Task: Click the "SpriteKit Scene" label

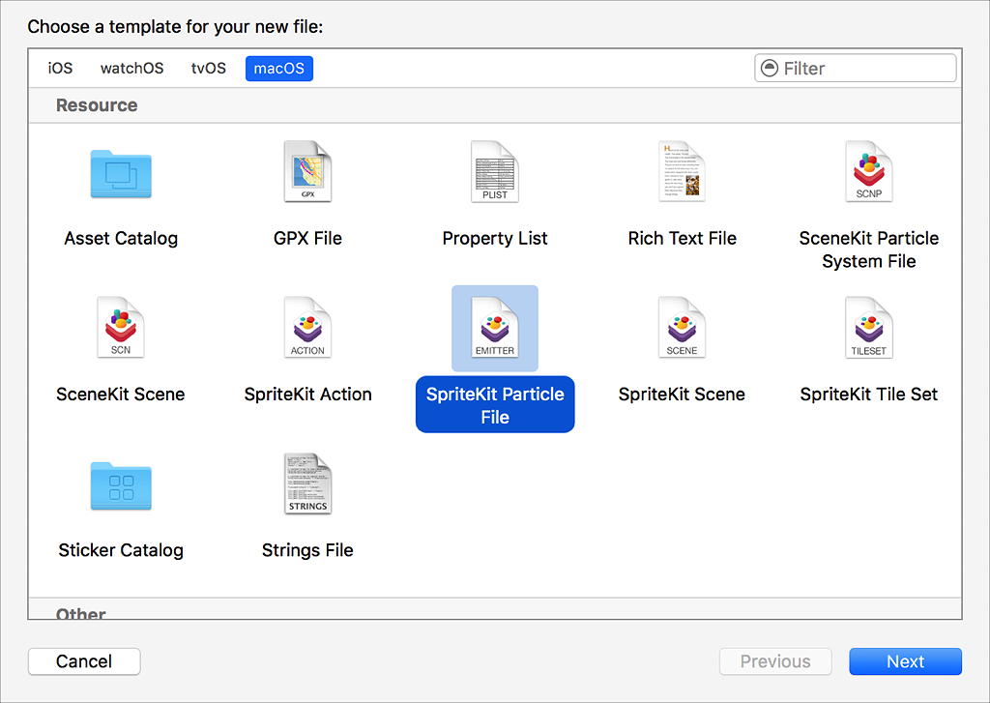Action: click(682, 395)
